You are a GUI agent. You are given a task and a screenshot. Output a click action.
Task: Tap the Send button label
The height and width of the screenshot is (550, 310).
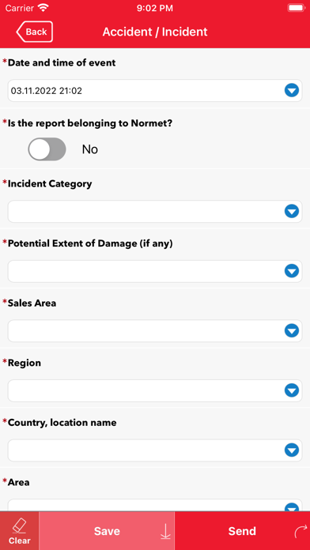[x=242, y=531]
